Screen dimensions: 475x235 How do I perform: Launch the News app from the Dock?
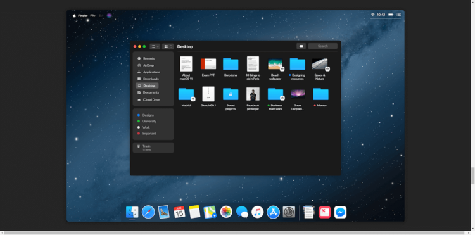click(x=325, y=212)
